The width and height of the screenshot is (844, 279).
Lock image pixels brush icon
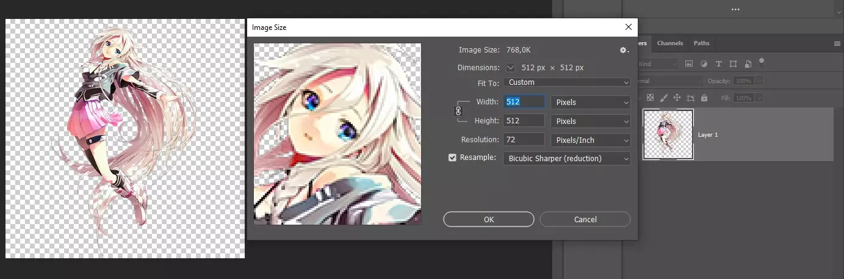(663, 98)
